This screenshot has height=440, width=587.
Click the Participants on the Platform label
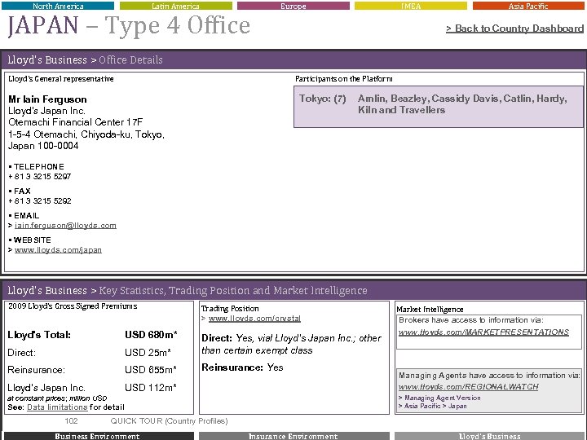[x=344, y=78]
